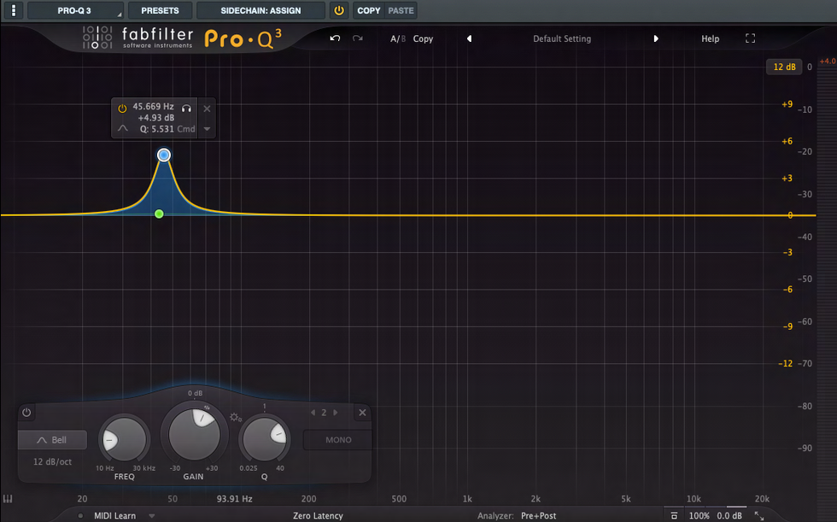Open the 12 dB/oct slope dropdown
Screen dimensions: 837x522
pos(52,461)
